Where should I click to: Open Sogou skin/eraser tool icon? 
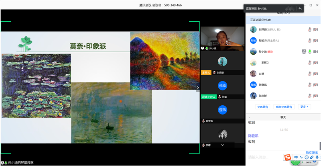(x=312, y=158)
